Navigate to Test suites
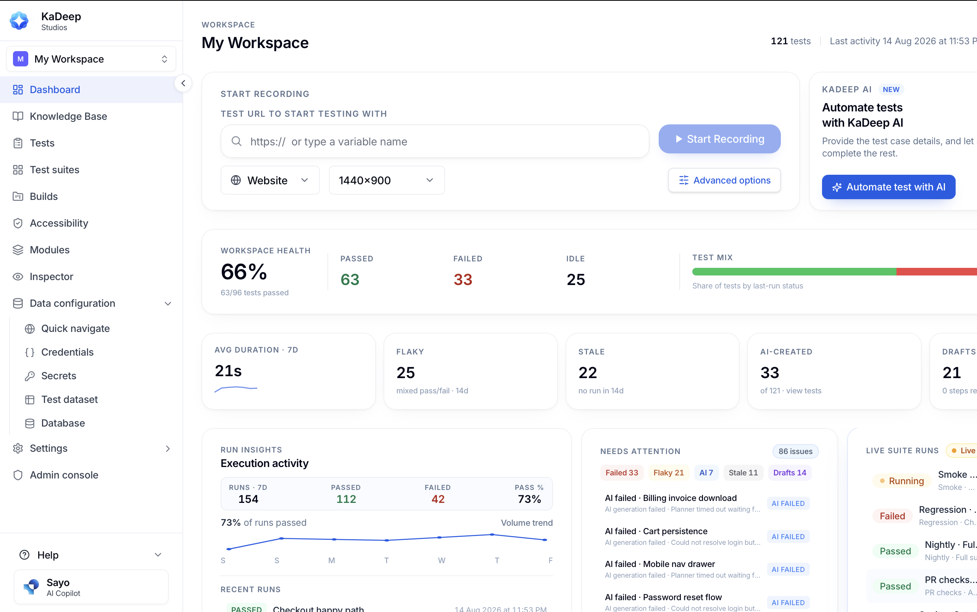This screenshot has width=977, height=612. click(x=91, y=169)
